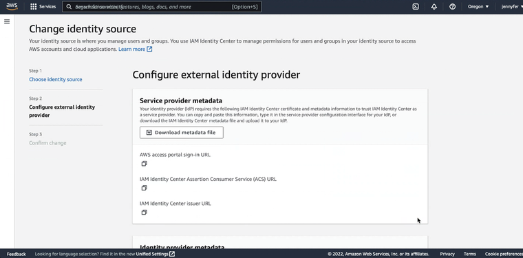Copy the IAM Identity Center issuer URL
The height and width of the screenshot is (258, 523).
click(x=144, y=213)
